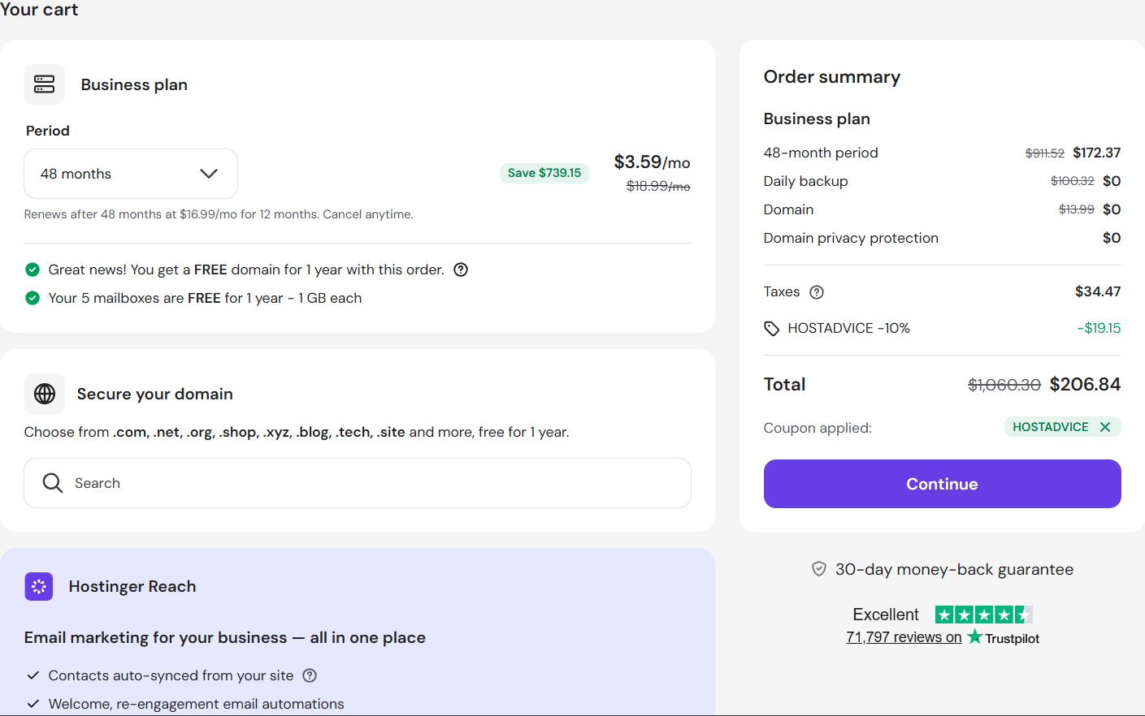Click the chevron arrow in period selector
1145x716 pixels.
tap(209, 174)
